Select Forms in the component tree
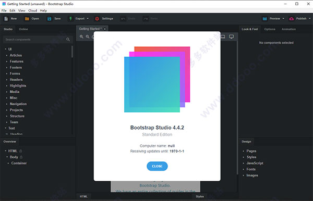The height and width of the screenshot is (201, 313). [x=15, y=73]
